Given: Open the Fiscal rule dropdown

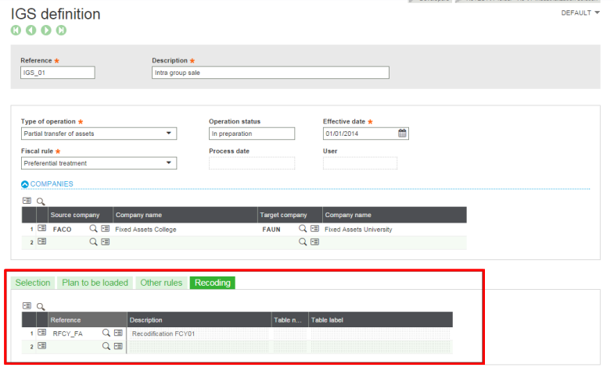Looking at the screenshot, I should point(169,163).
